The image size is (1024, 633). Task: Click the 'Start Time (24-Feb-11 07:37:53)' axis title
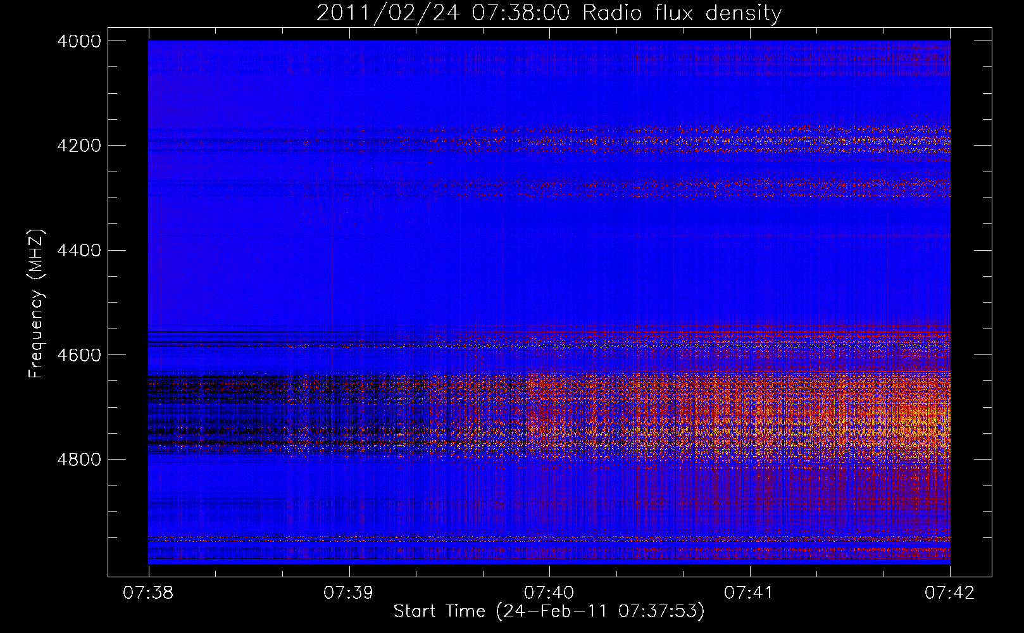click(x=549, y=611)
